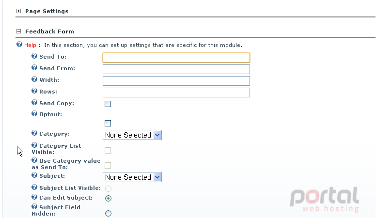
Task: Click the red Help link
Action: point(30,45)
